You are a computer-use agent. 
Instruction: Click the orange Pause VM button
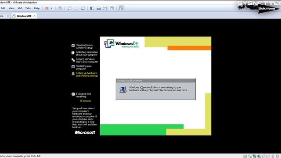click(47, 8)
